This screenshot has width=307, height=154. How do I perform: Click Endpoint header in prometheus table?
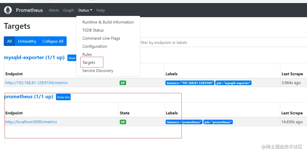click(14, 113)
